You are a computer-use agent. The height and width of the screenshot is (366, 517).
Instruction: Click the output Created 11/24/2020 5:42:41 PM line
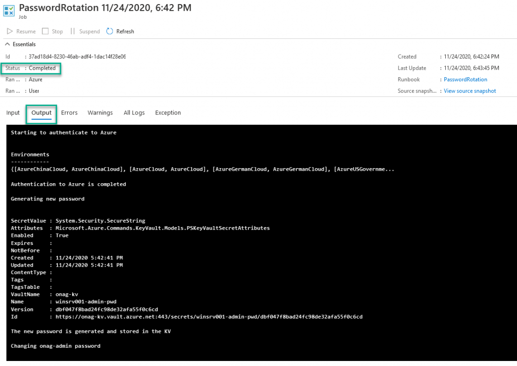coord(67,258)
